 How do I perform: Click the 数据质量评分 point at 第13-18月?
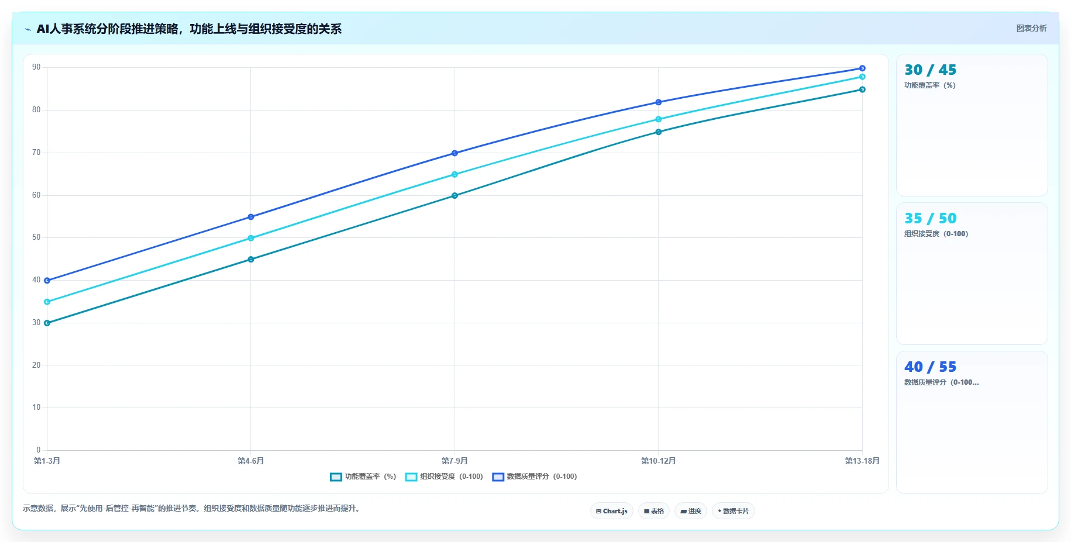point(862,68)
